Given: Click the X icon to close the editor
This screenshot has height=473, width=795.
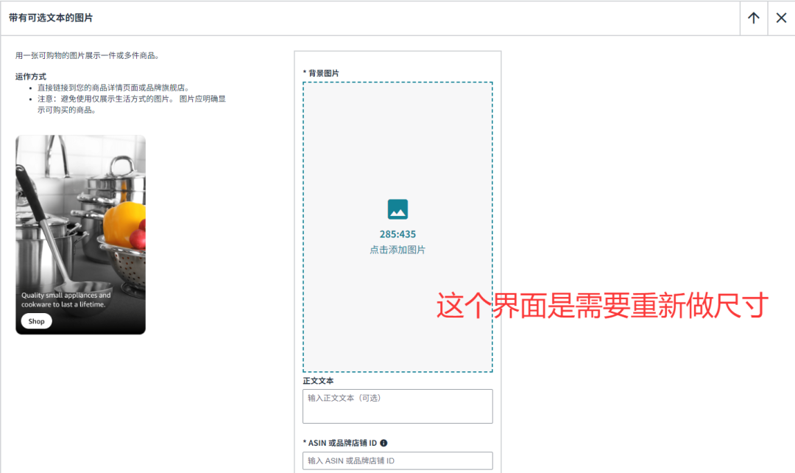Looking at the screenshot, I should tap(781, 18).
